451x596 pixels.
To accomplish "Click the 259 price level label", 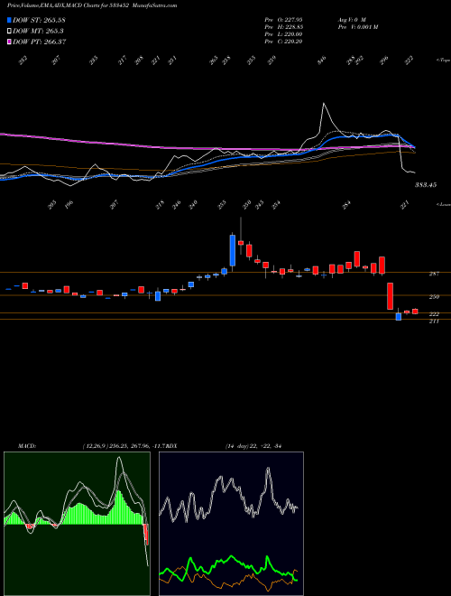I will (434, 297).
